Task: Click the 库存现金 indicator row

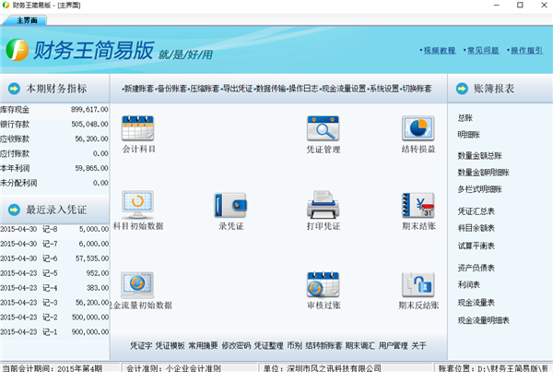Action: (x=54, y=110)
